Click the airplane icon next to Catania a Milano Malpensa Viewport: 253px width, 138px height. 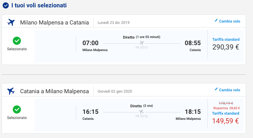11,91
